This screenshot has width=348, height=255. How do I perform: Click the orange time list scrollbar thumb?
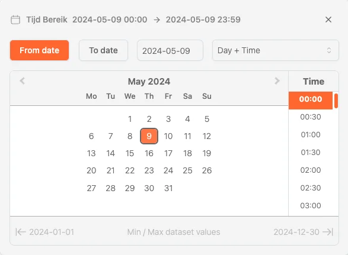(x=336, y=101)
